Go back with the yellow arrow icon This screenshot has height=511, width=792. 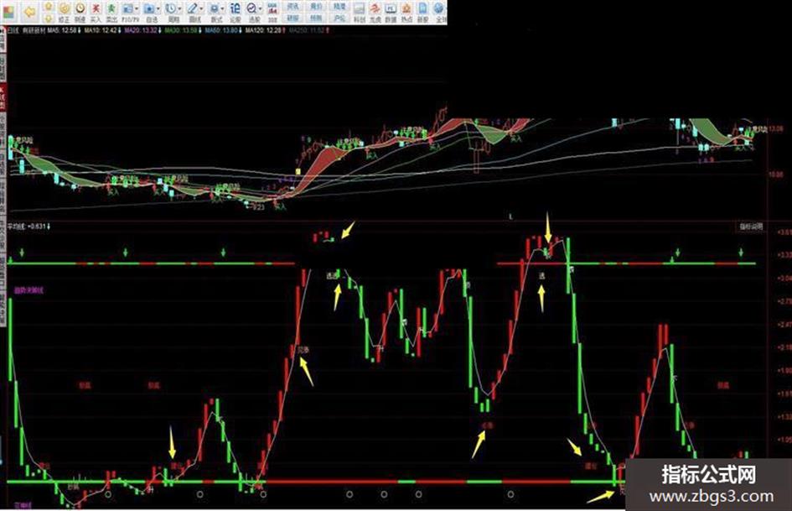click(x=30, y=12)
